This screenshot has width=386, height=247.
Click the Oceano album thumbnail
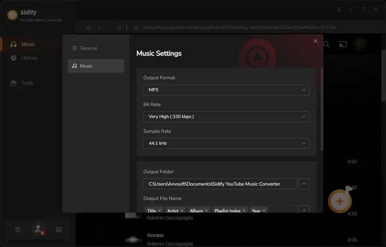(x=133, y=240)
